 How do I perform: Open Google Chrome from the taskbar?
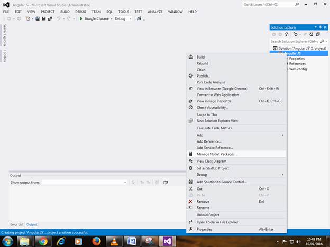click(x=43, y=242)
